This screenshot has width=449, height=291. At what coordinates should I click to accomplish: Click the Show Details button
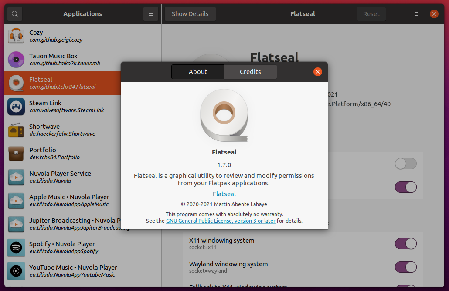click(x=190, y=13)
